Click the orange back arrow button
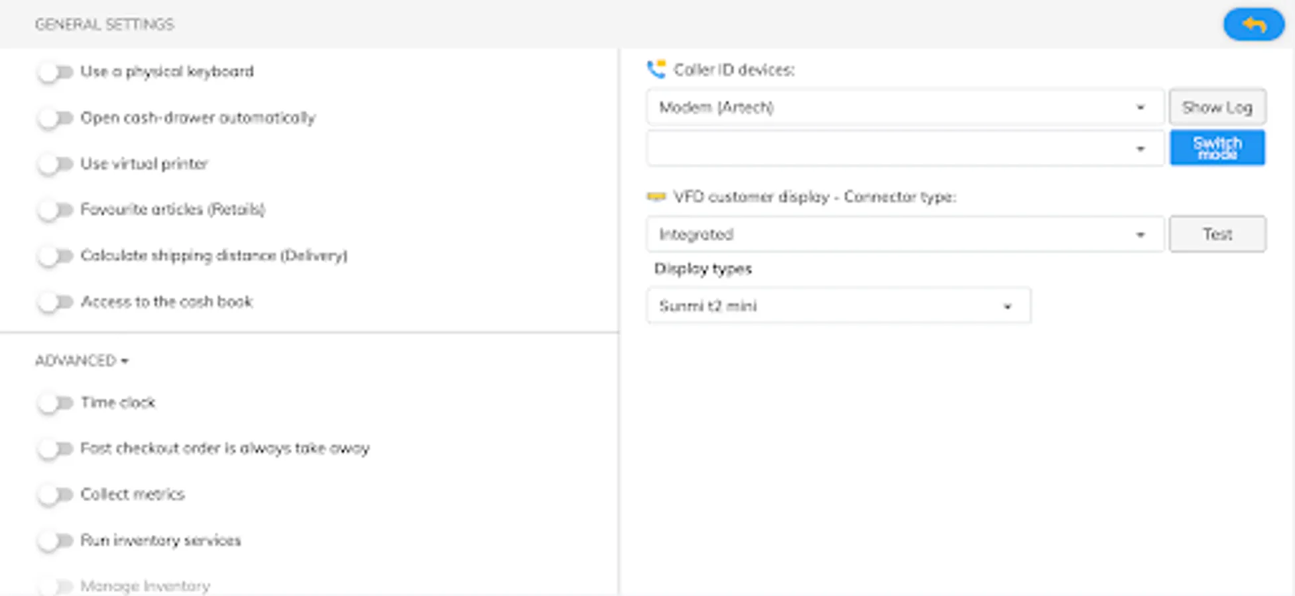The image size is (1295, 596). pos(1253,25)
